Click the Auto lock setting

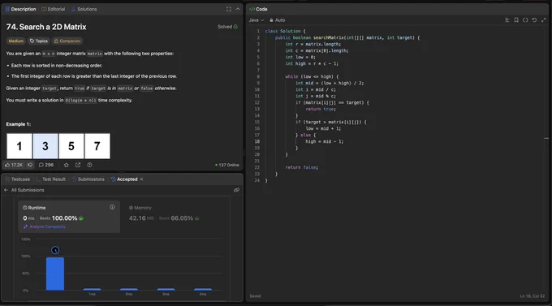(278, 20)
